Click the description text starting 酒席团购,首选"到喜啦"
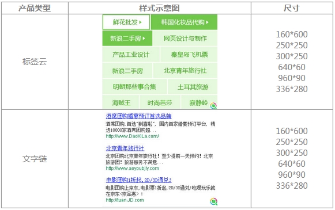Viewport: 335px width, 210px height. tap(160, 127)
